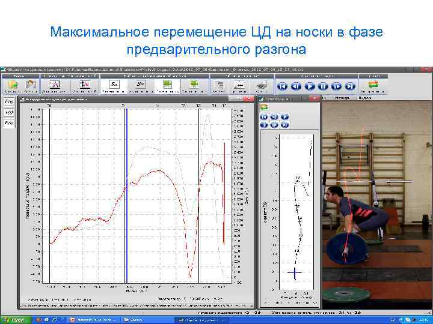
Task: Step forward one frame in trajectory window
Action: click(x=274, y=125)
